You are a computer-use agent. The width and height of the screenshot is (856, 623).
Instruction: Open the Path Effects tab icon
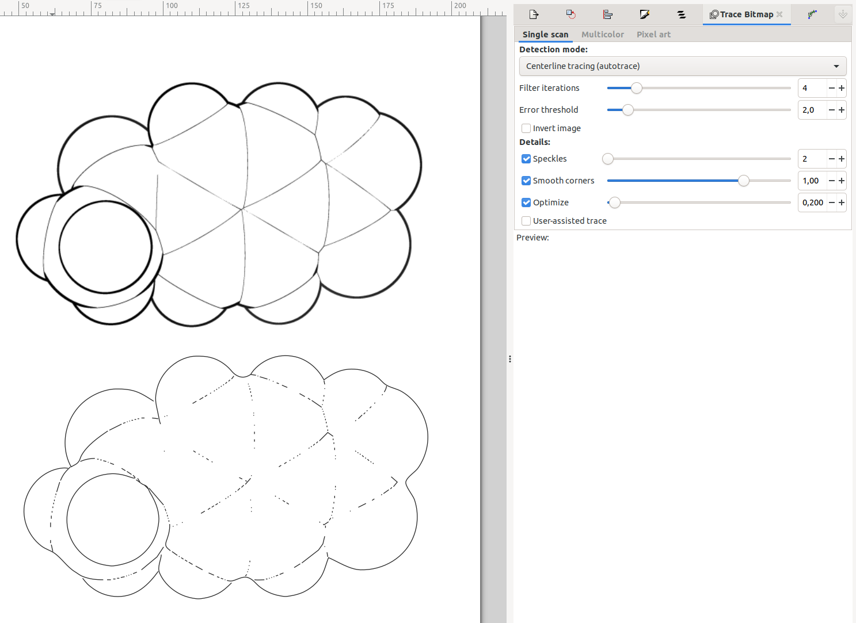click(x=812, y=14)
